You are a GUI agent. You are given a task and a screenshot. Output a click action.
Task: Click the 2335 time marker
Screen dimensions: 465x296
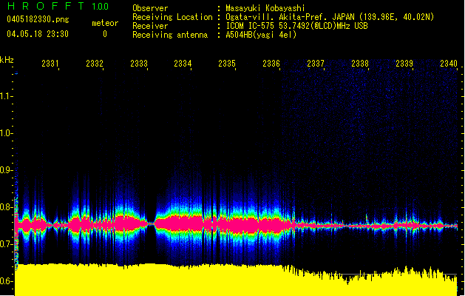[x=227, y=64]
